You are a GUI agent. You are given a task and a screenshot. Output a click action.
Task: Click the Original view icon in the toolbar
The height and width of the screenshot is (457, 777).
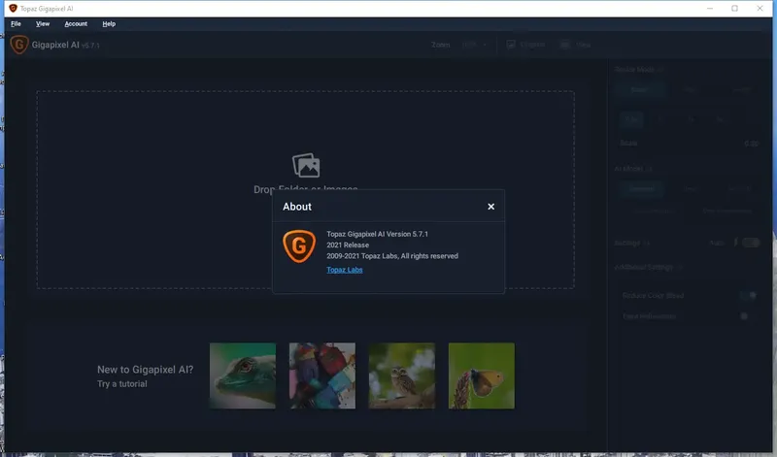click(511, 45)
